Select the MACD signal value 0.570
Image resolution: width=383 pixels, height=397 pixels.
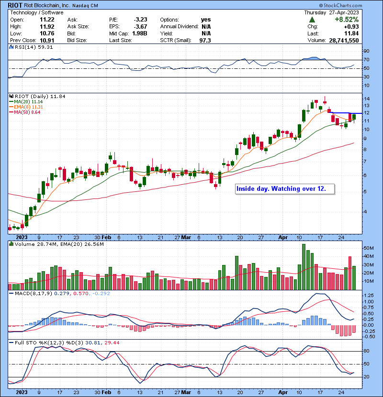(81, 294)
